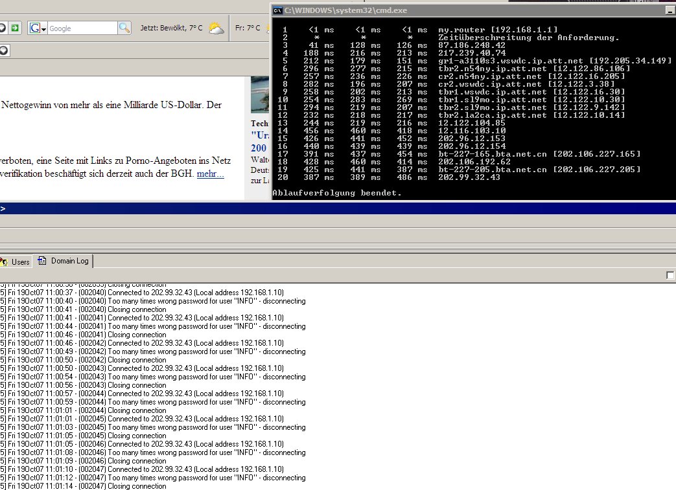
Task: Minimize the cmd.exe window
Action: (x=670, y=10)
